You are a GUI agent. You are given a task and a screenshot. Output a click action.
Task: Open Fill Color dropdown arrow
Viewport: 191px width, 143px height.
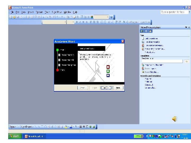click(68, 127)
